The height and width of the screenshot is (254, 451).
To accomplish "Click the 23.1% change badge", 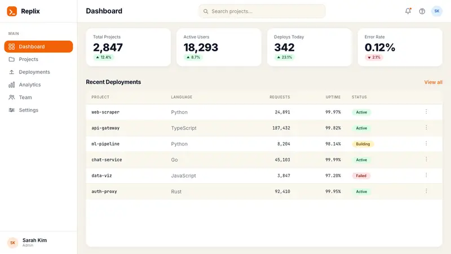I will tap(285, 58).
